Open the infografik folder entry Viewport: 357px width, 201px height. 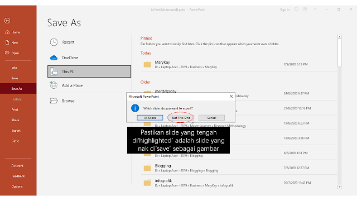tap(239, 183)
